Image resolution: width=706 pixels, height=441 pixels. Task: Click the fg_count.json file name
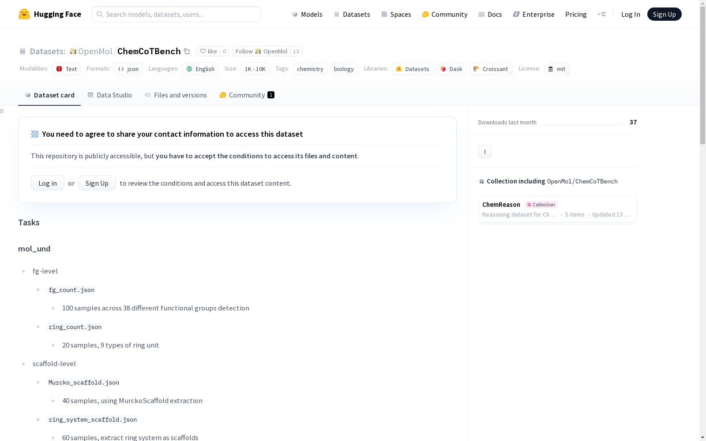(71, 290)
